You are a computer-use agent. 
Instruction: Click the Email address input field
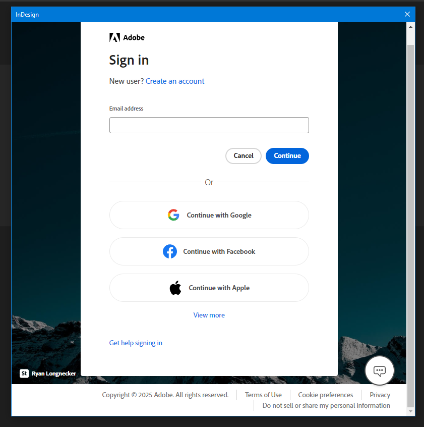209,125
